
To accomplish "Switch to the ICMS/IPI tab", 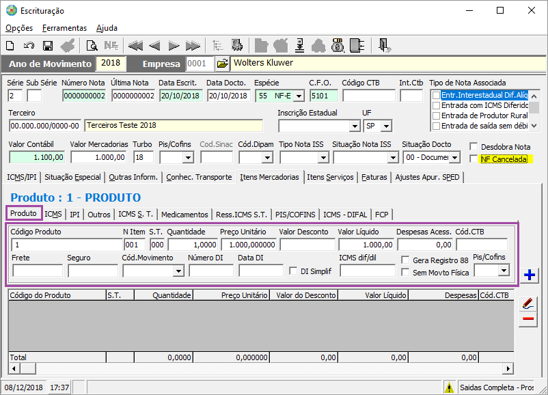I will click(x=22, y=177).
